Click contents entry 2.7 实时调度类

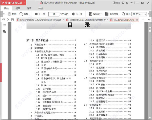(107, 105)
